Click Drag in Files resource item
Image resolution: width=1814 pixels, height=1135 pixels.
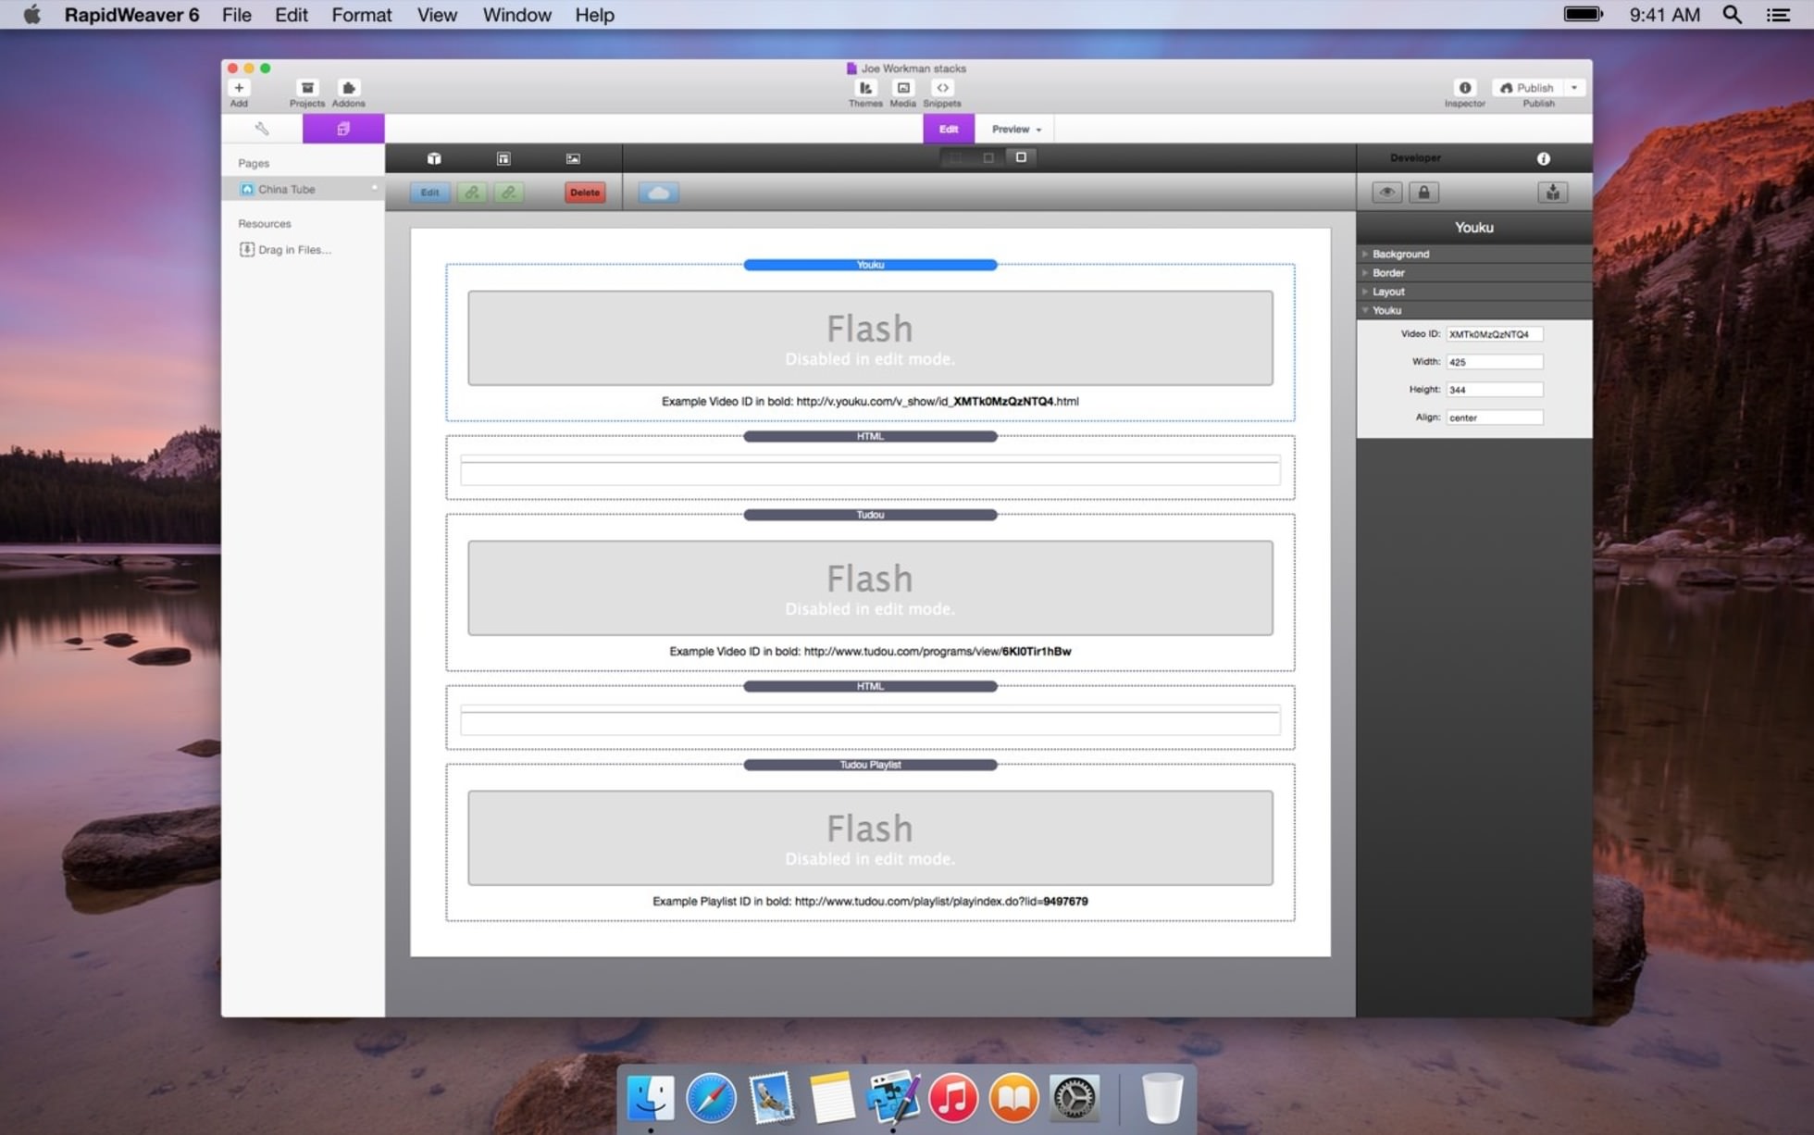click(x=286, y=250)
